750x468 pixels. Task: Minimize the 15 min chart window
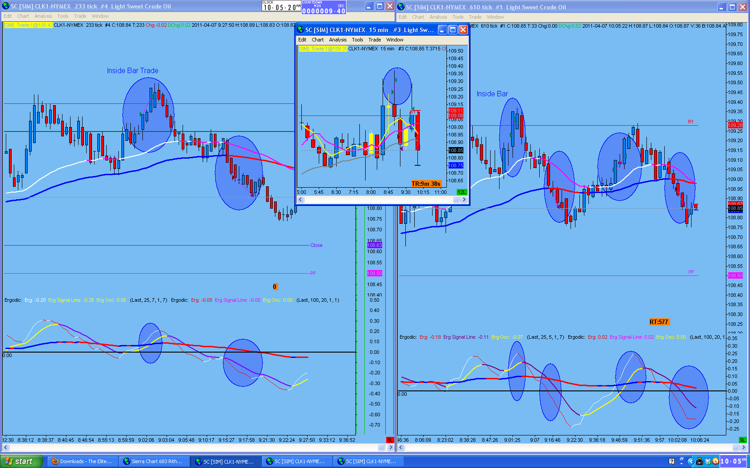442,29
